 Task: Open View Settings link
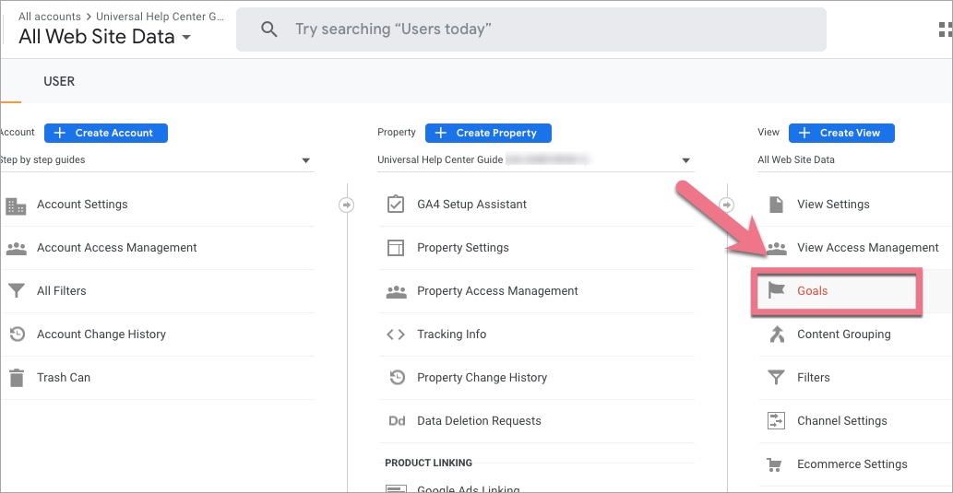(x=833, y=205)
